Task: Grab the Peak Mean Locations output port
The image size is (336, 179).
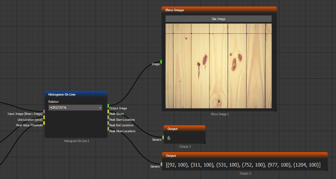Action: coord(108,129)
